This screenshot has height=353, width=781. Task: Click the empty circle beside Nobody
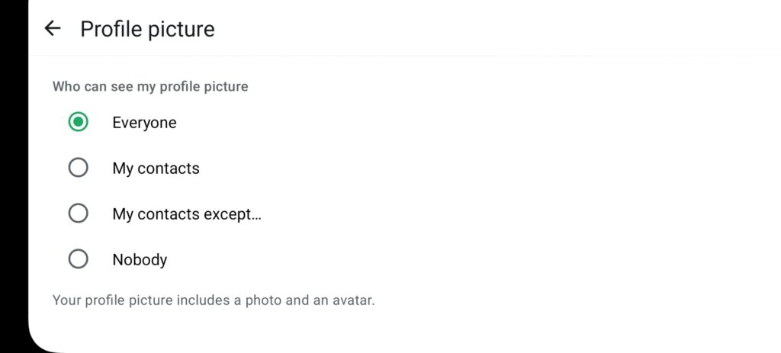click(x=79, y=259)
